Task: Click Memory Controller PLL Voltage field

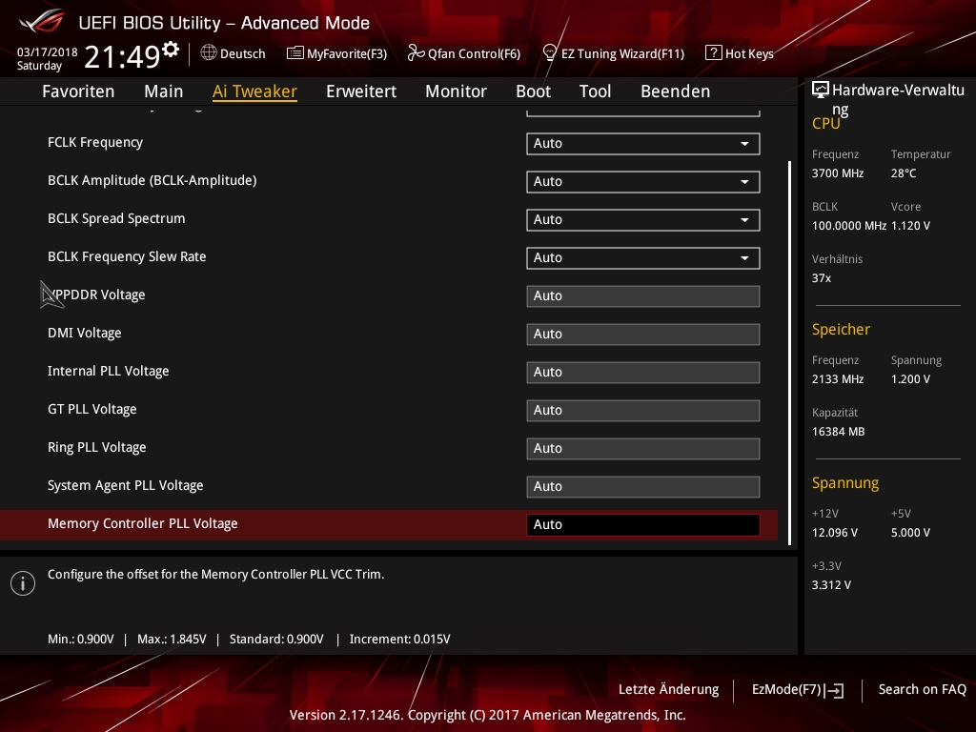Action: (x=643, y=525)
